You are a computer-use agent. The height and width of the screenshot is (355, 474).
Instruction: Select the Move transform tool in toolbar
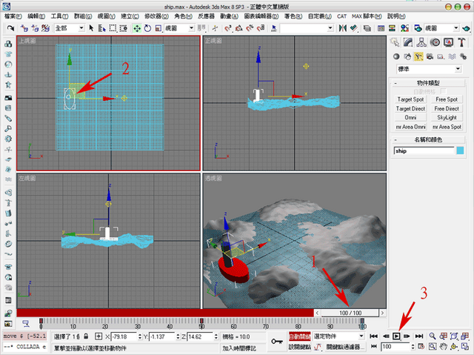pos(137,28)
